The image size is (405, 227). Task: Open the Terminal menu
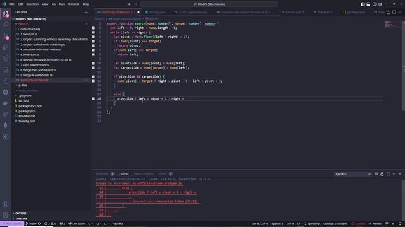(x=73, y=4)
